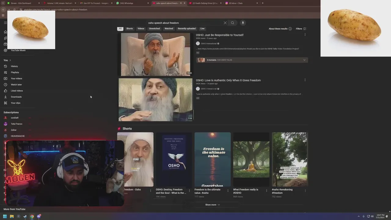Viewport: 391px width, 220px height.
Task: Open Watch later list
Action: [x=17, y=85]
